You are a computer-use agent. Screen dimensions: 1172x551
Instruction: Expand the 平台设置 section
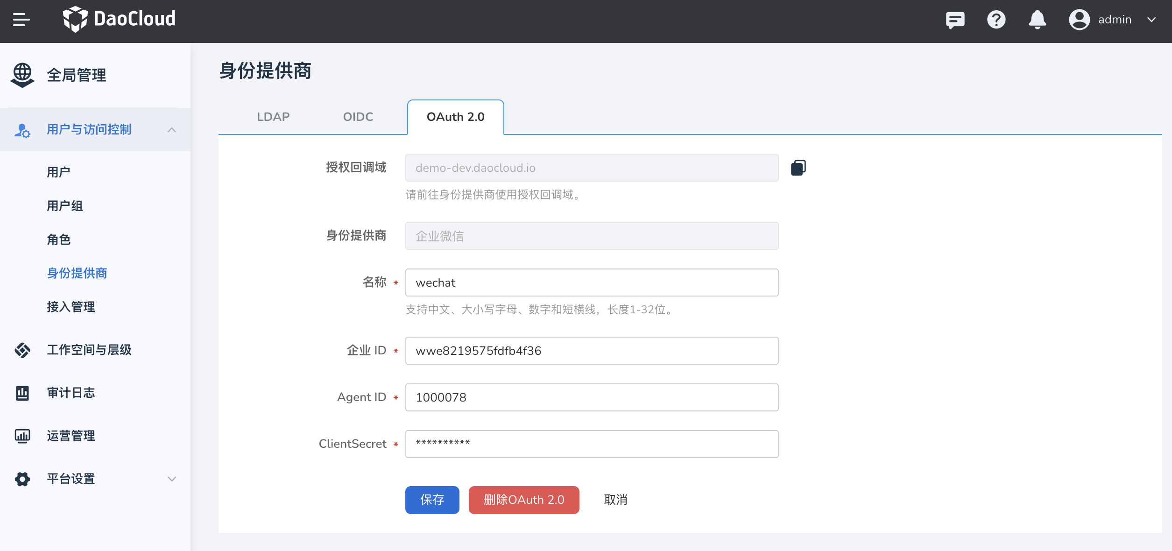click(171, 479)
